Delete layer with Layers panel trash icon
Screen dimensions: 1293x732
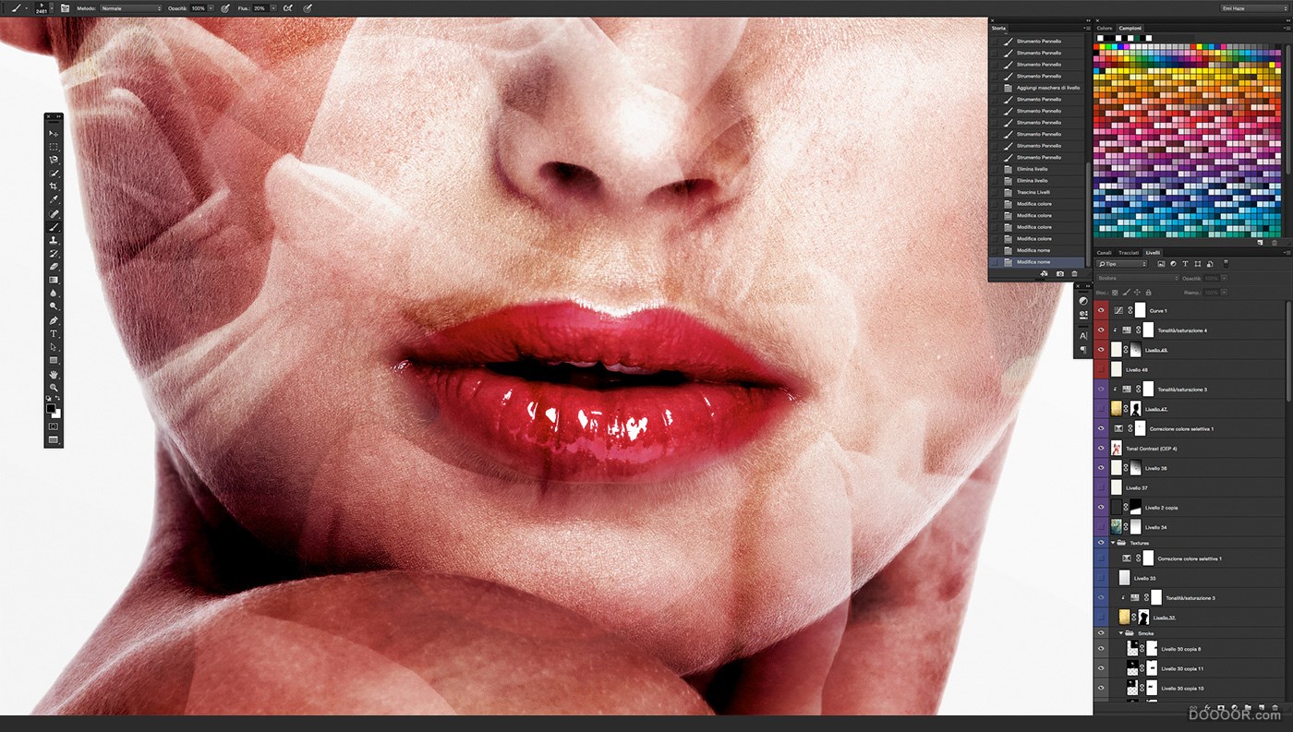[1275, 708]
